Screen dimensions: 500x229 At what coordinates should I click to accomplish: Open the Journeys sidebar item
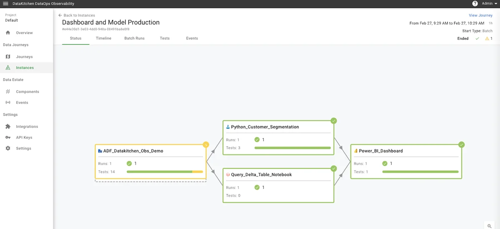coord(24,57)
